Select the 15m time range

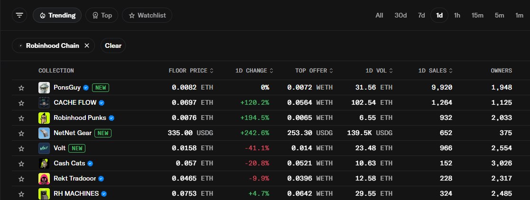pyautogui.click(x=477, y=15)
